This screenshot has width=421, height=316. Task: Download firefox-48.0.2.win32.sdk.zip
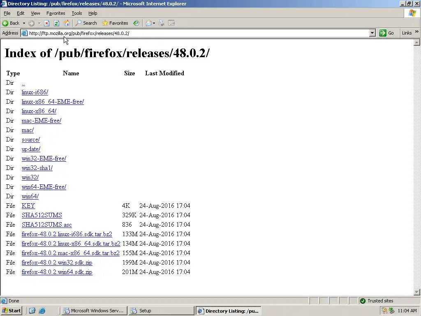click(57, 263)
